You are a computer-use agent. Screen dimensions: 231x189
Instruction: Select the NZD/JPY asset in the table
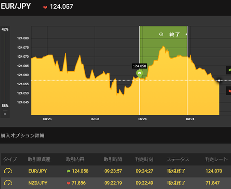tap(38, 183)
